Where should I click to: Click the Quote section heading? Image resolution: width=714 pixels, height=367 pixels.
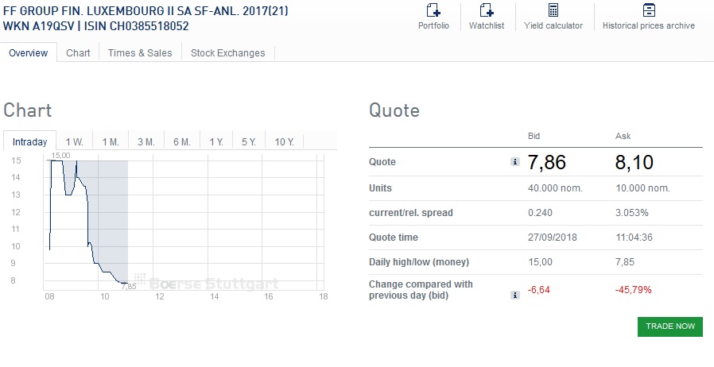tap(394, 110)
